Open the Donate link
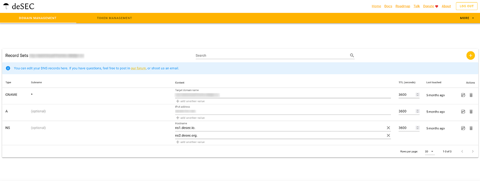This screenshot has width=480, height=181. 431,6
